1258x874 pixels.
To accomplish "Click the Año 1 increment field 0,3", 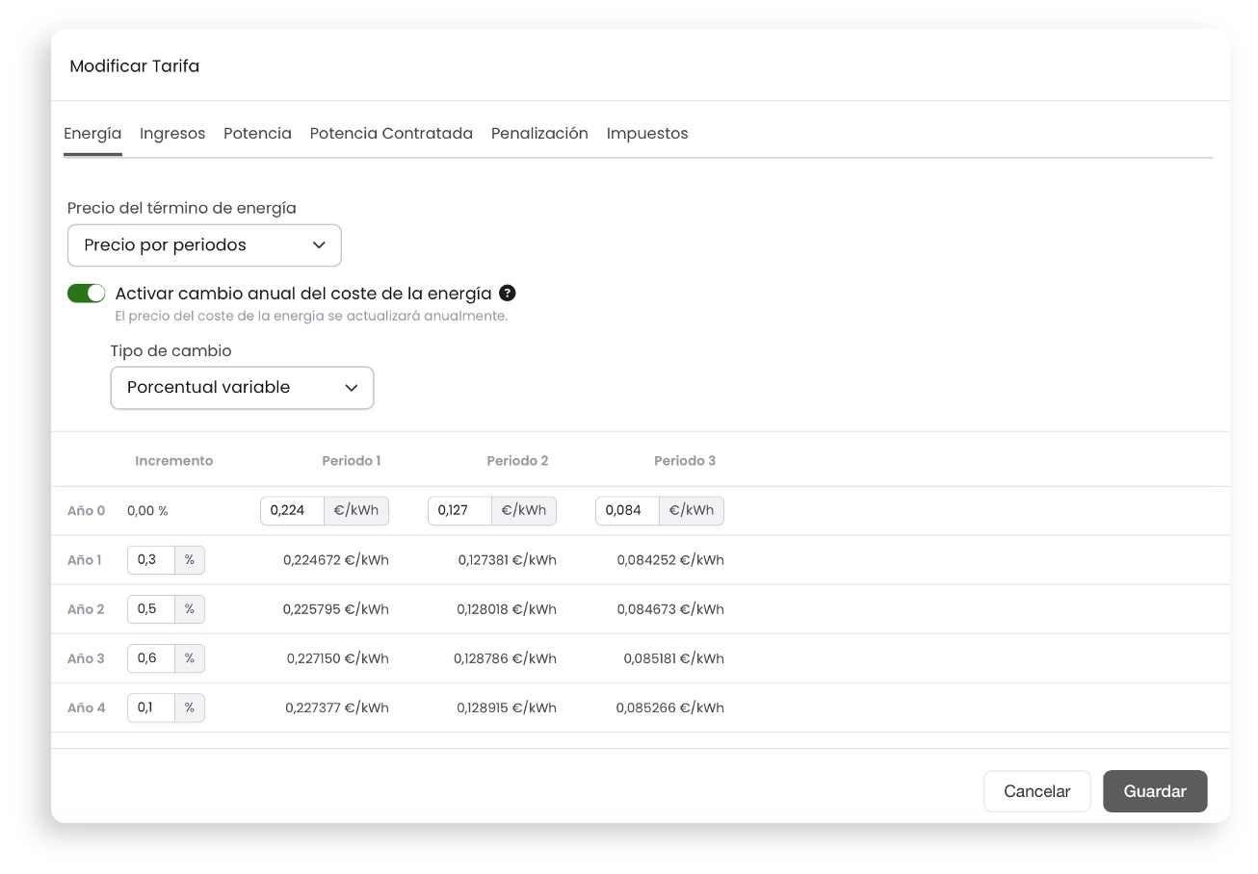I will [151, 560].
